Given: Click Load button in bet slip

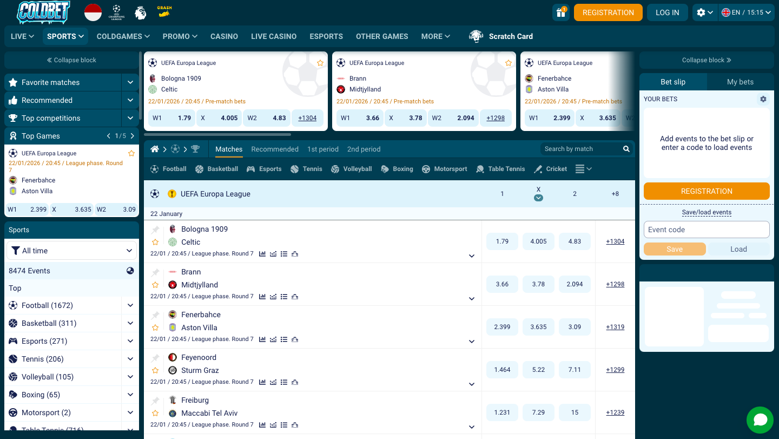Looking at the screenshot, I should 738,249.
